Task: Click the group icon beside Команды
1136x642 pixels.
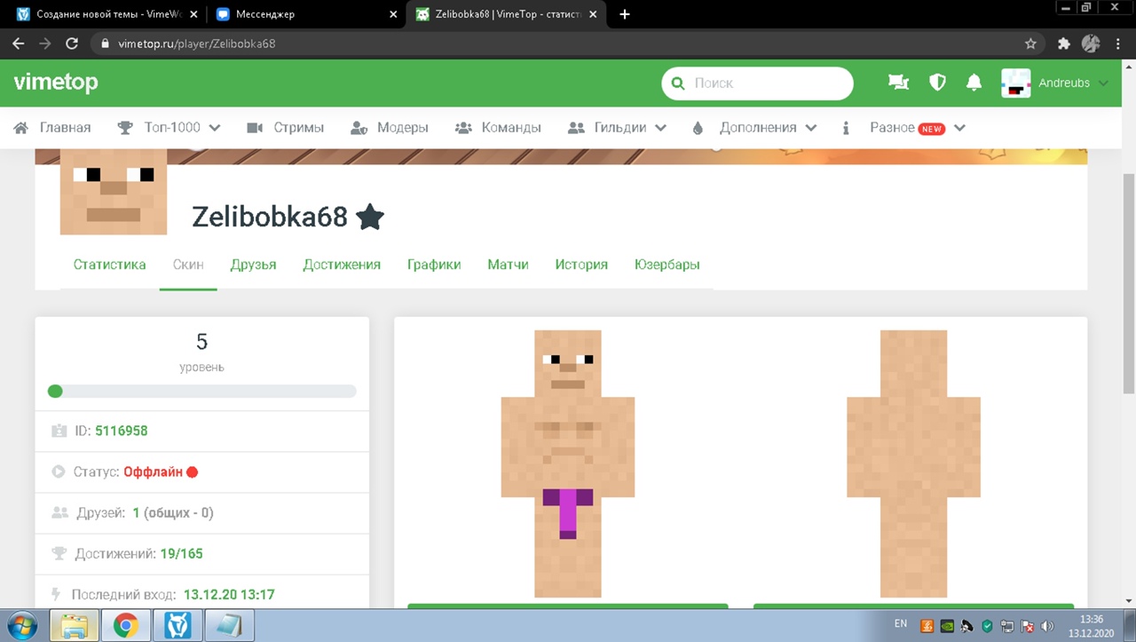Action: (x=463, y=128)
